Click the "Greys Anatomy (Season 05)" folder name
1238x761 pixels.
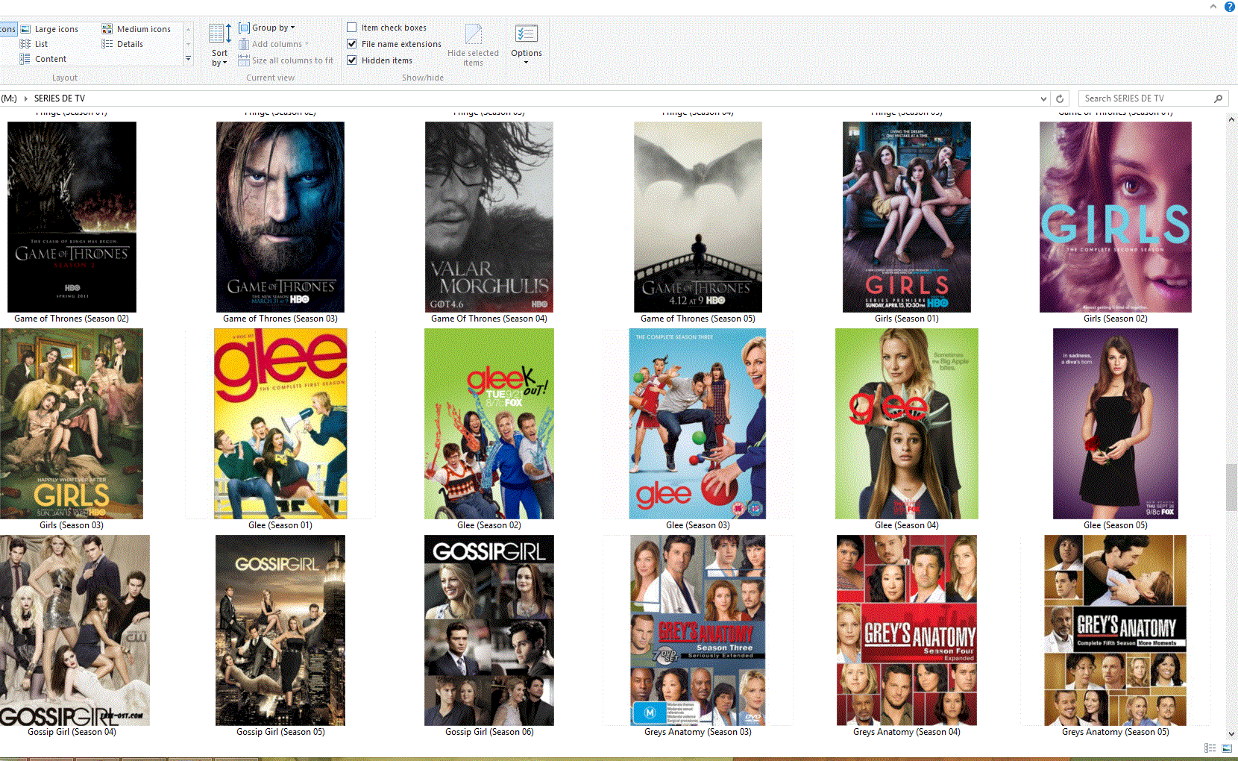[x=1116, y=732]
